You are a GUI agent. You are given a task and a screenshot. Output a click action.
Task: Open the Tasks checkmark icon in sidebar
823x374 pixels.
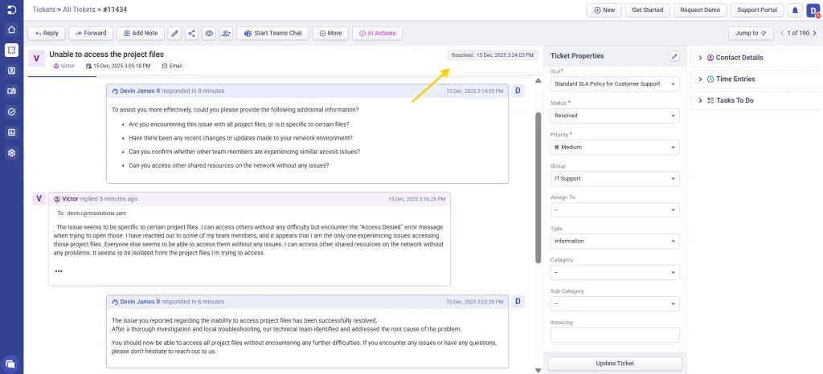pos(11,112)
